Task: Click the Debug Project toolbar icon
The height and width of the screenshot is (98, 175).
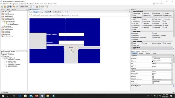Action: [x=43, y=7]
